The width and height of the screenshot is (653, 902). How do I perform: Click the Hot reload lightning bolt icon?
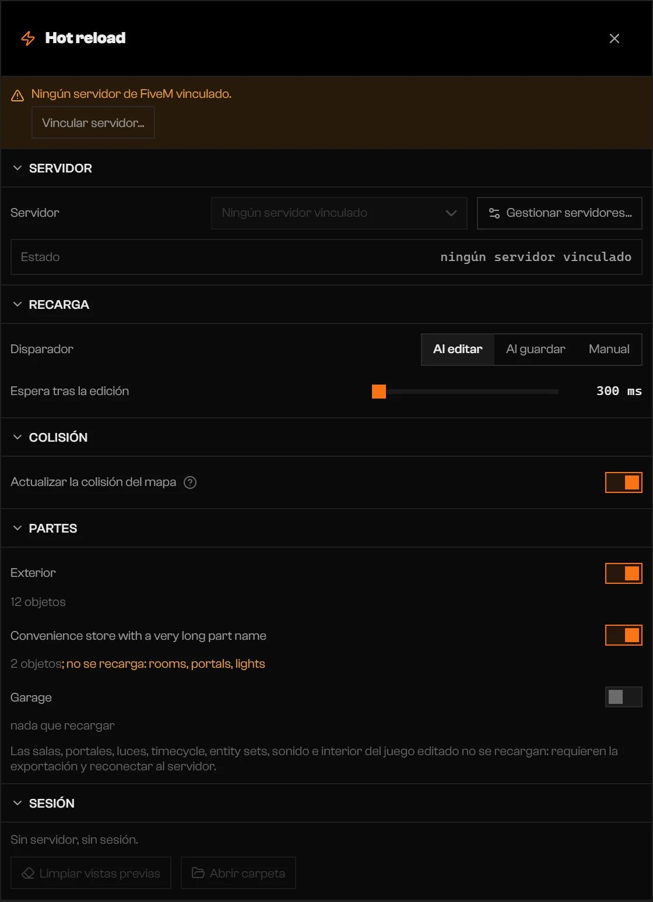click(28, 38)
